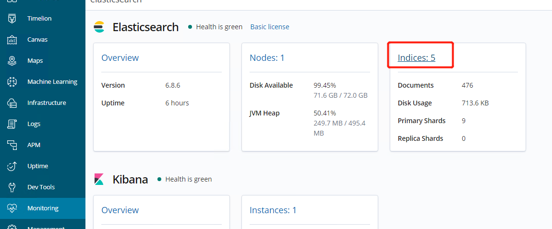This screenshot has height=229, width=552.
Task: Click the Disk Usage label
Action: (x=415, y=103)
